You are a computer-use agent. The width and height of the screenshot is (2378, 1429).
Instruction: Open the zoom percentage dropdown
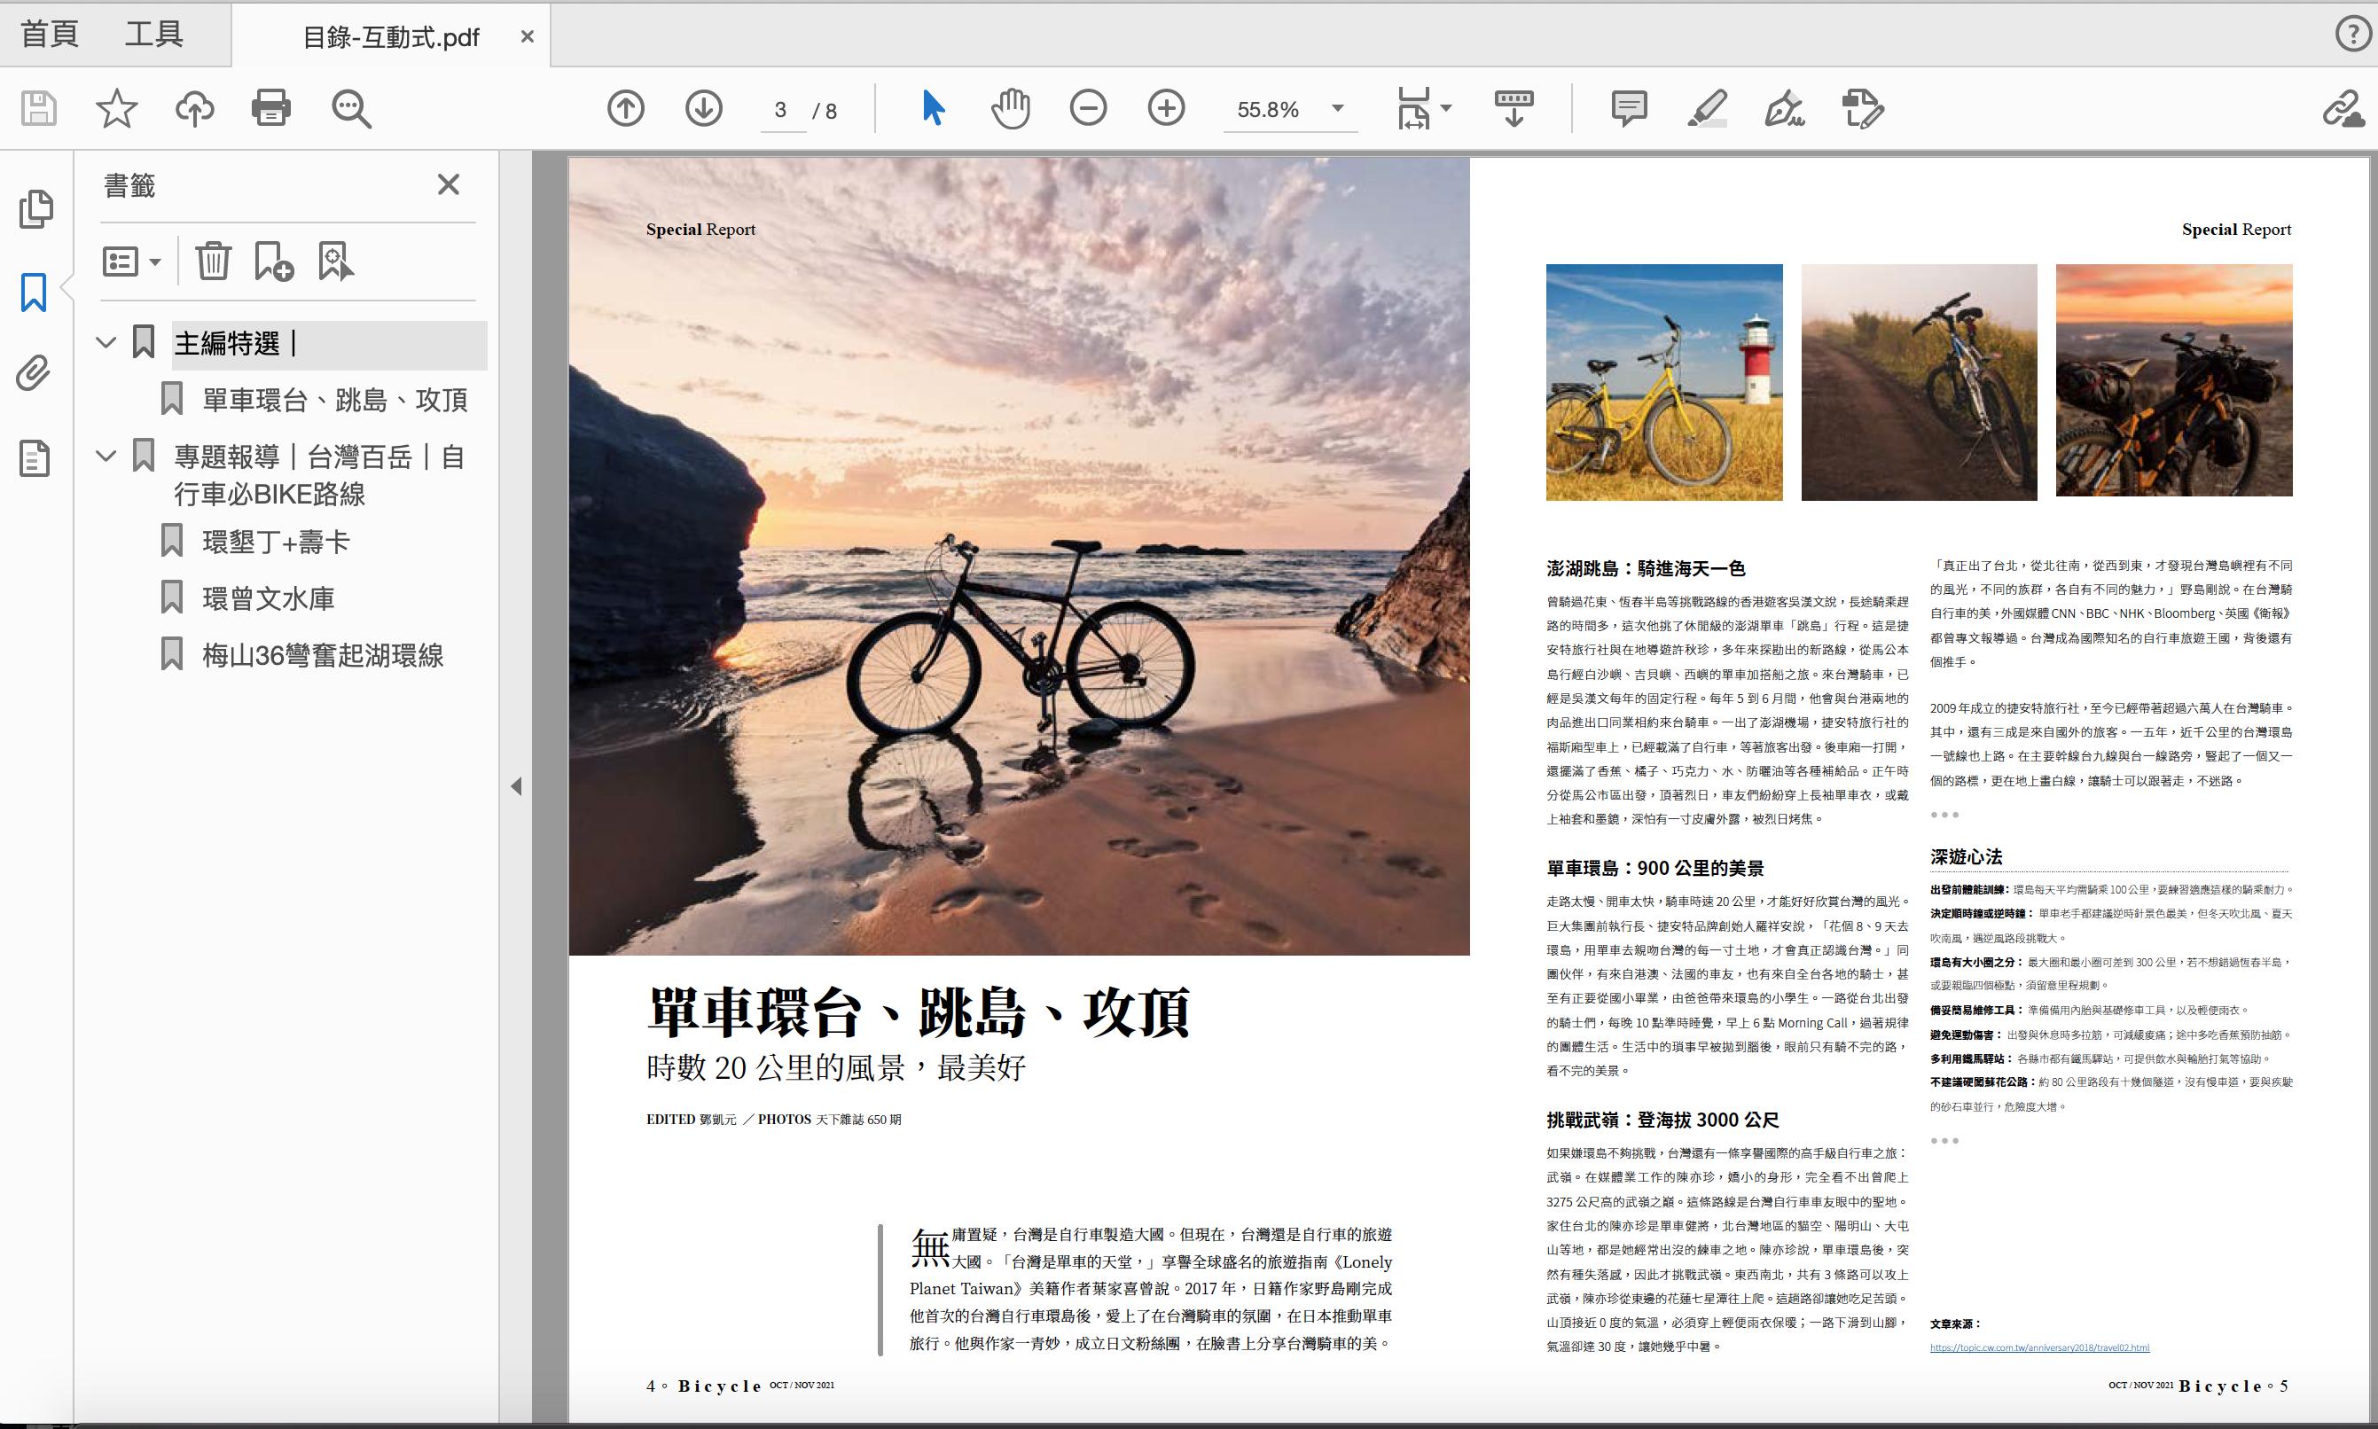point(1338,109)
